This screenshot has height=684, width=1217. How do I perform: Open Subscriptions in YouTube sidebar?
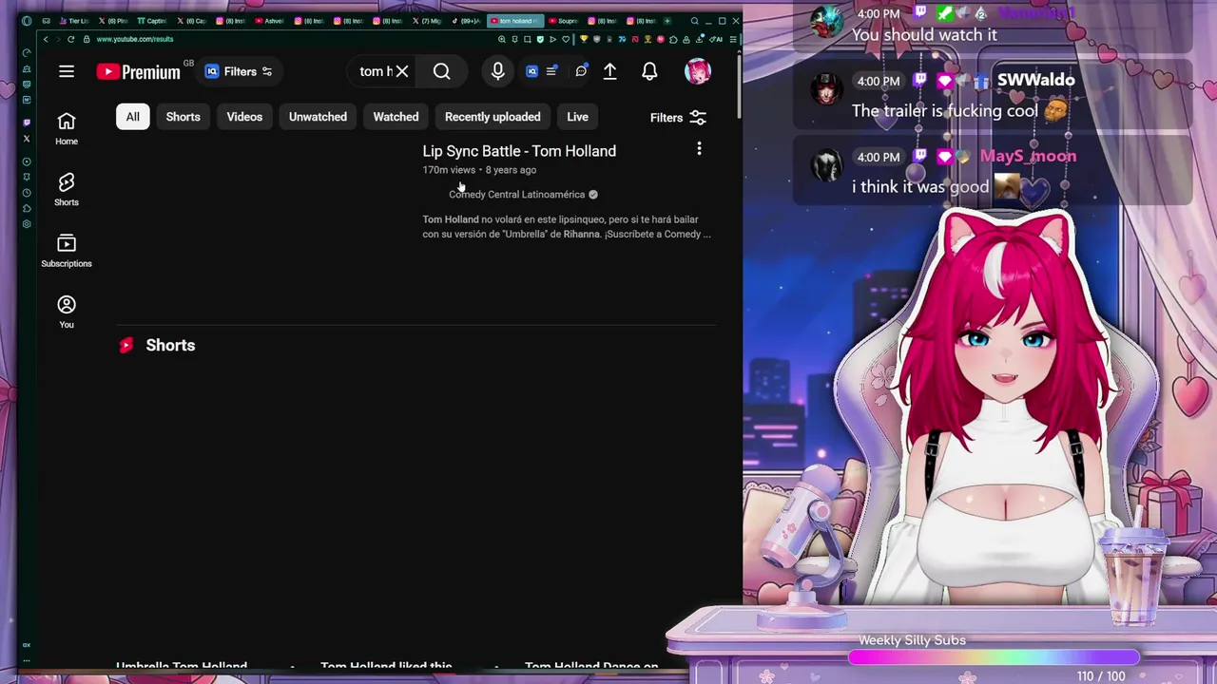click(x=67, y=251)
